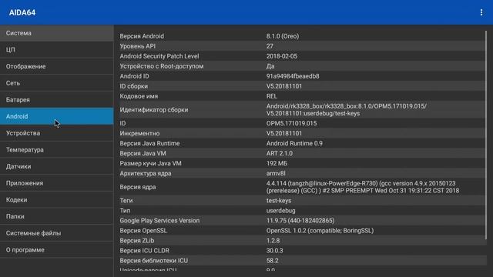493x277 pixels.
Task: Click Android Runtime 0.9 value
Action: click(294, 144)
